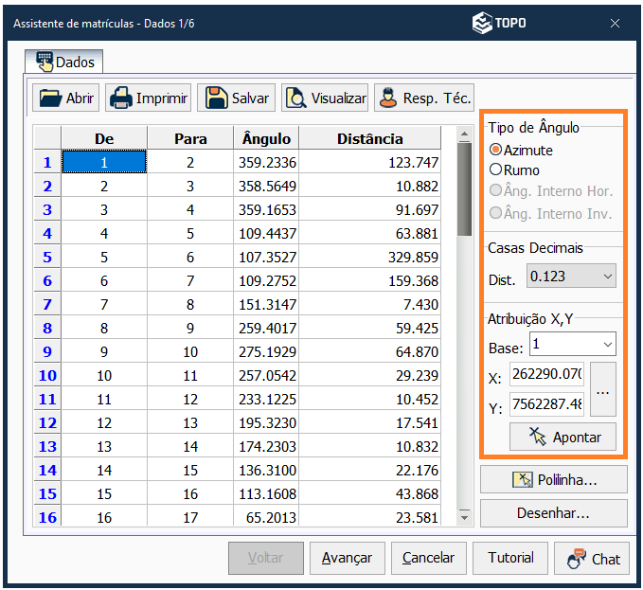Click the Resp. Téc. person icon

[x=387, y=98]
